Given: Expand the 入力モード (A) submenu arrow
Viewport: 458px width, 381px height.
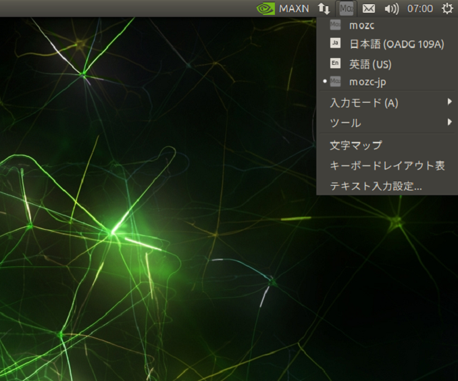Looking at the screenshot, I should pyautogui.click(x=449, y=103).
